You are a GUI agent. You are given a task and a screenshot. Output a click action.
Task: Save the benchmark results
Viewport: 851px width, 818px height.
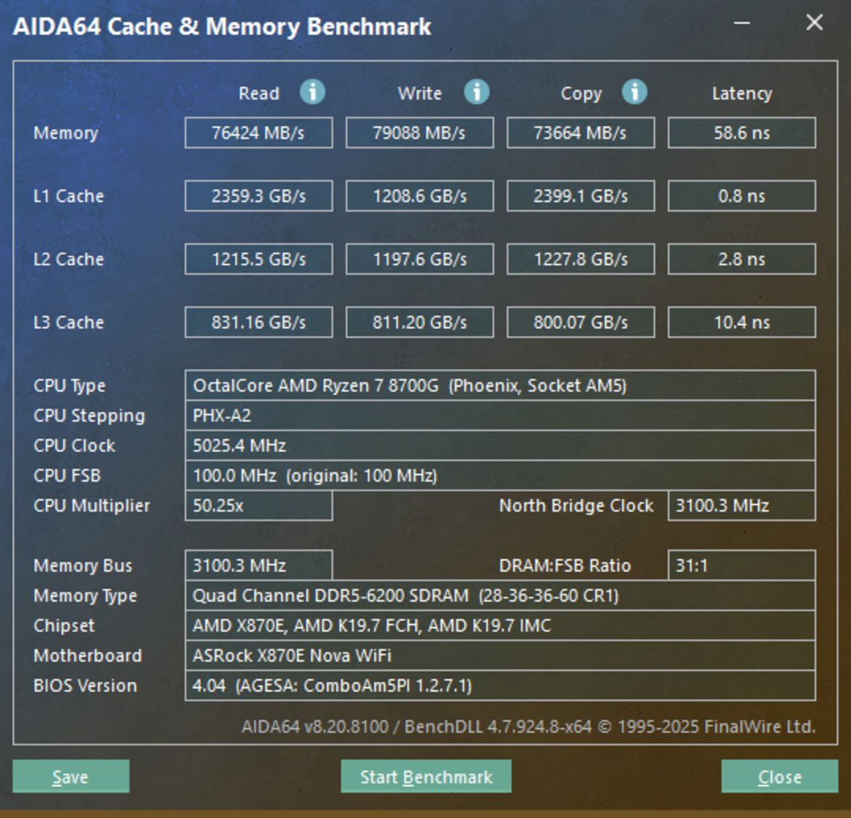pos(70,777)
